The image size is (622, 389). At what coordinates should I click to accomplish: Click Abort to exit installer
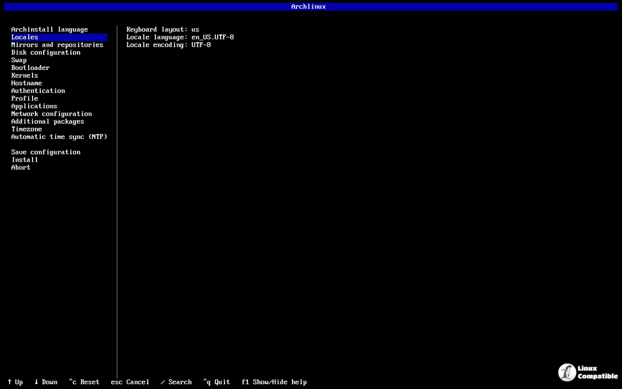20,168
